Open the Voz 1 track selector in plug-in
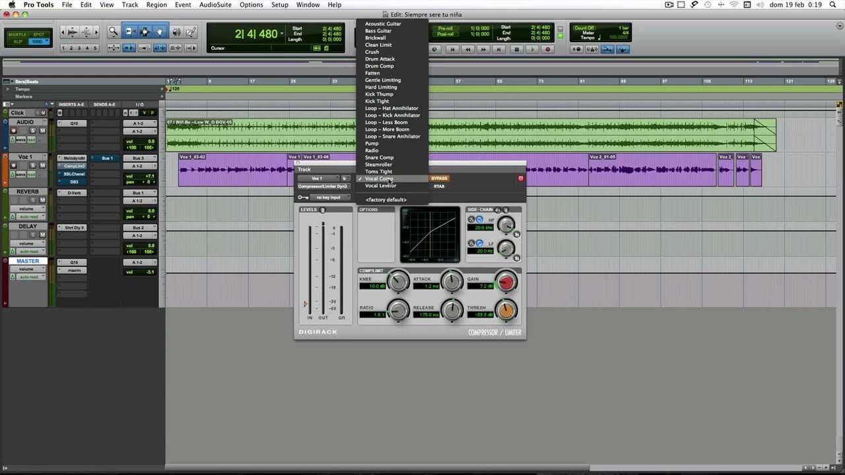 318,178
